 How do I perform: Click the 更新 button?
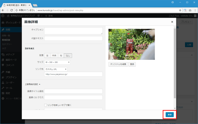pos(170,115)
